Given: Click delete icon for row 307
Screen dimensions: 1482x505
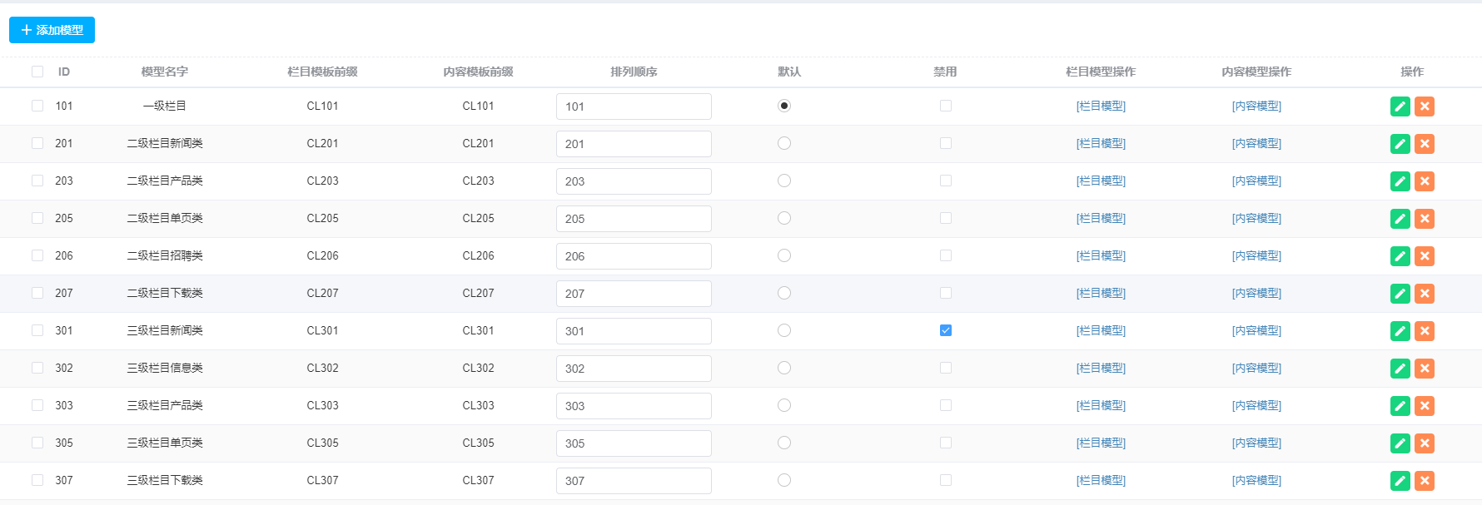Looking at the screenshot, I should click(x=1425, y=481).
